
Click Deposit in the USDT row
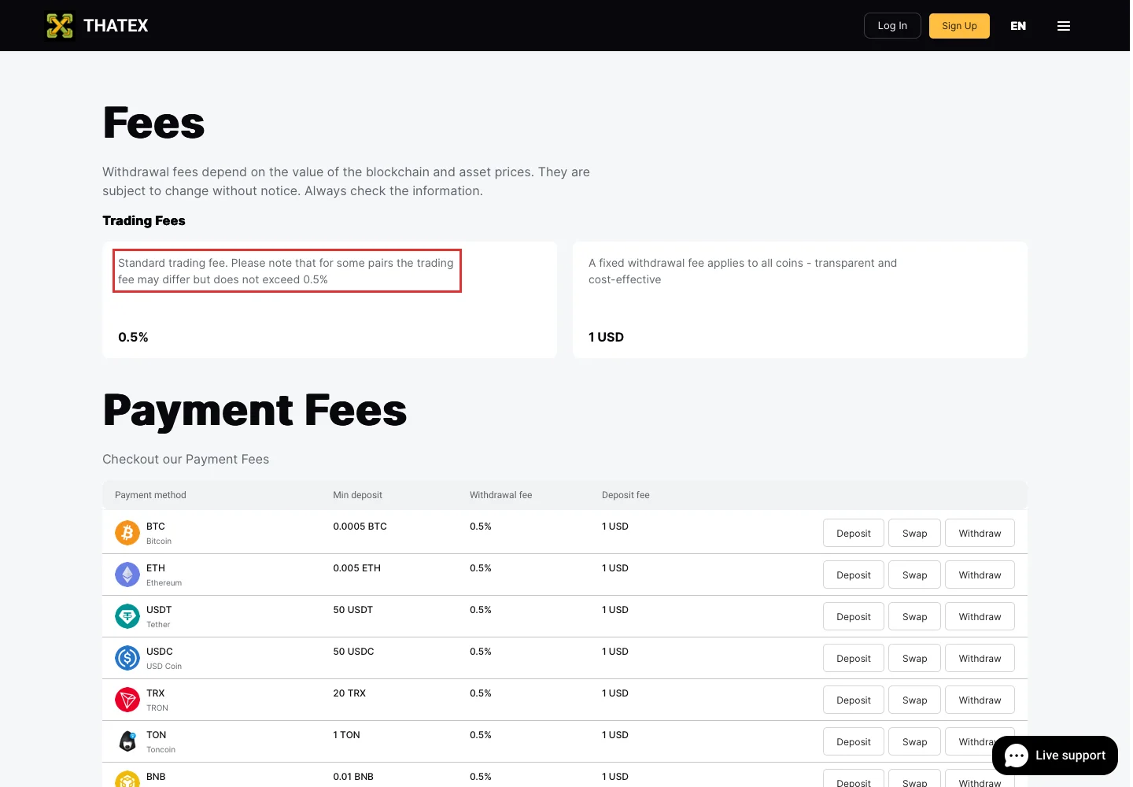click(x=854, y=616)
